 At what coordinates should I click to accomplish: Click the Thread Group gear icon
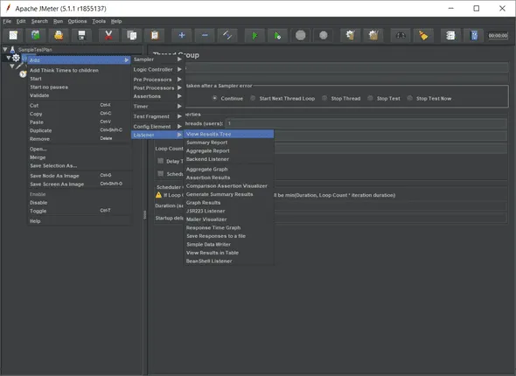(16, 59)
